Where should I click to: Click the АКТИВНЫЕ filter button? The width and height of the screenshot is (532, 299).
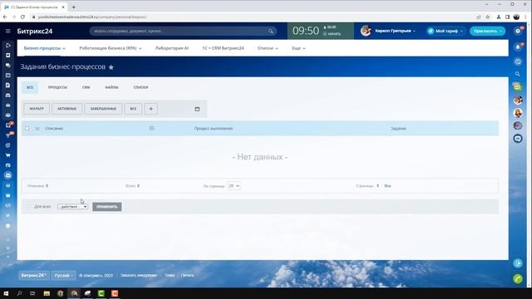click(66, 109)
